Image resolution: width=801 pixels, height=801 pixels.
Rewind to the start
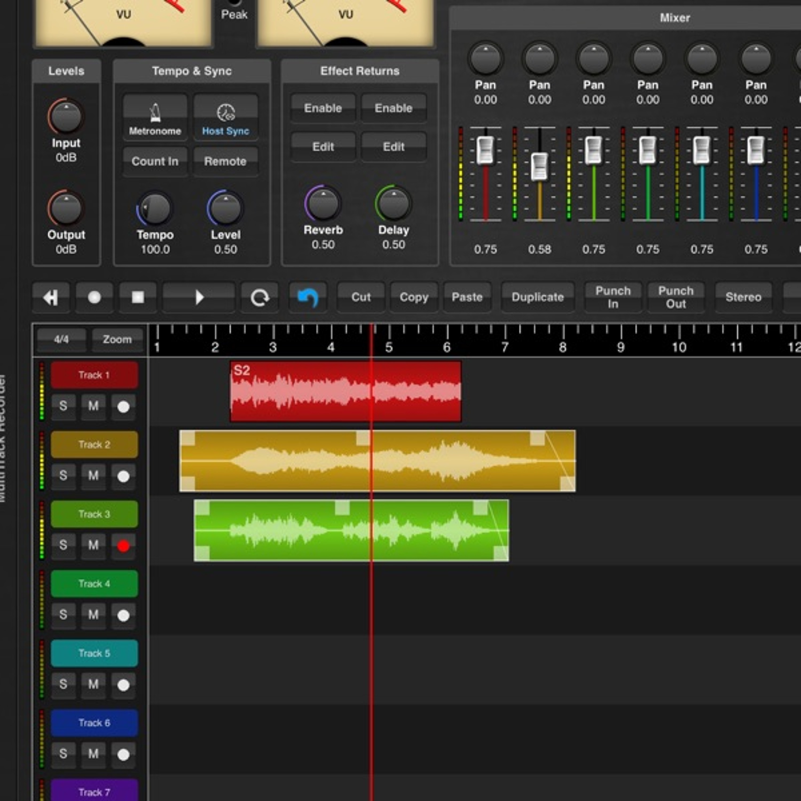[51, 297]
